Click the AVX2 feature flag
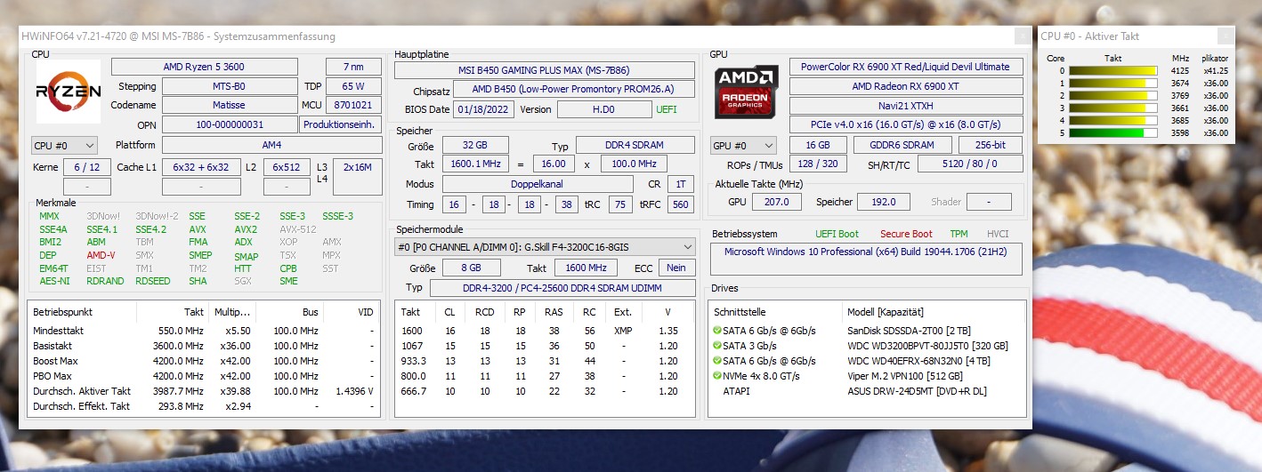The height and width of the screenshot is (472, 1262). pos(246,229)
